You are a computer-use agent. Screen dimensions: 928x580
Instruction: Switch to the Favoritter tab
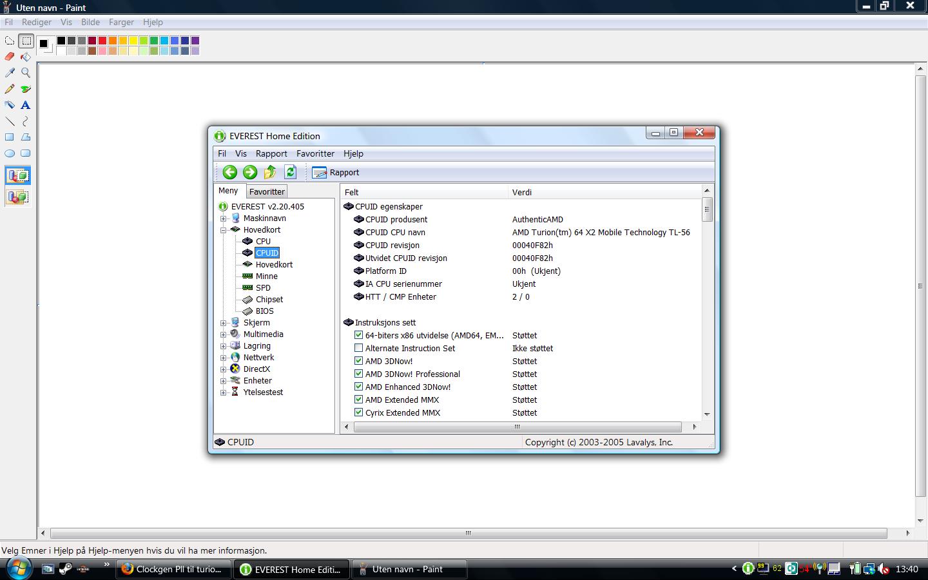tap(267, 191)
